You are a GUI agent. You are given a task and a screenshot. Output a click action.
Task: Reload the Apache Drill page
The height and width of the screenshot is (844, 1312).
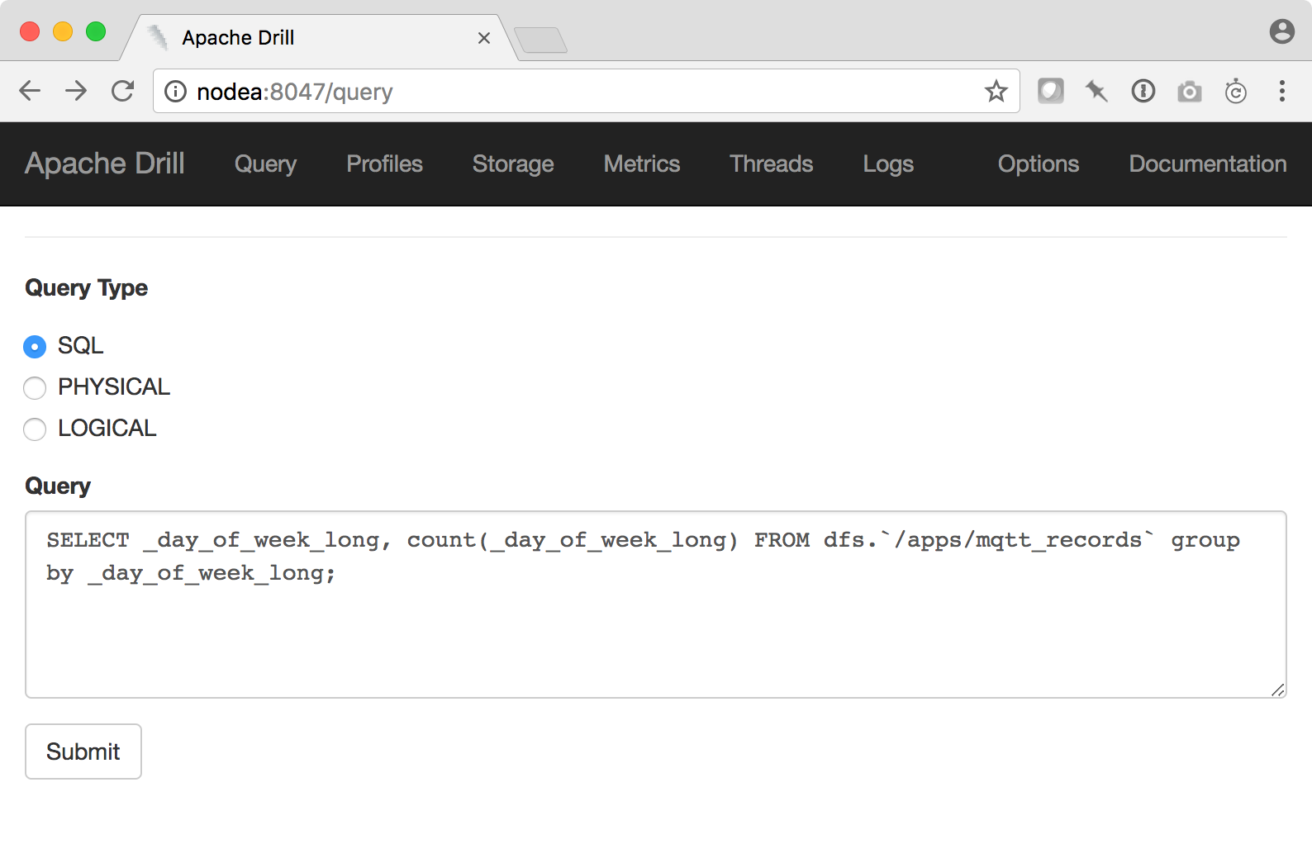pos(123,91)
